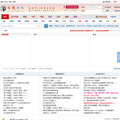Click the home icon in the breadcrumb

(1, 31)
